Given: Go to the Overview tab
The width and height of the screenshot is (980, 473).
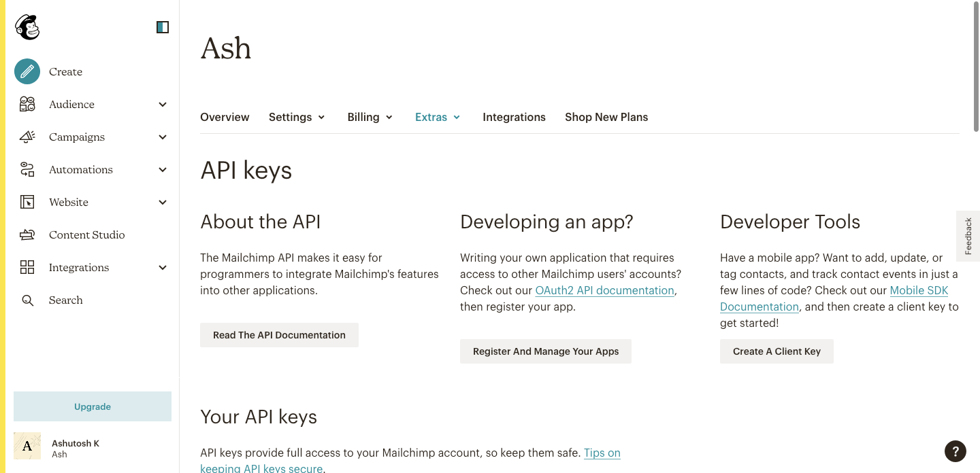Looking at the screenshot, I should 225,117.
